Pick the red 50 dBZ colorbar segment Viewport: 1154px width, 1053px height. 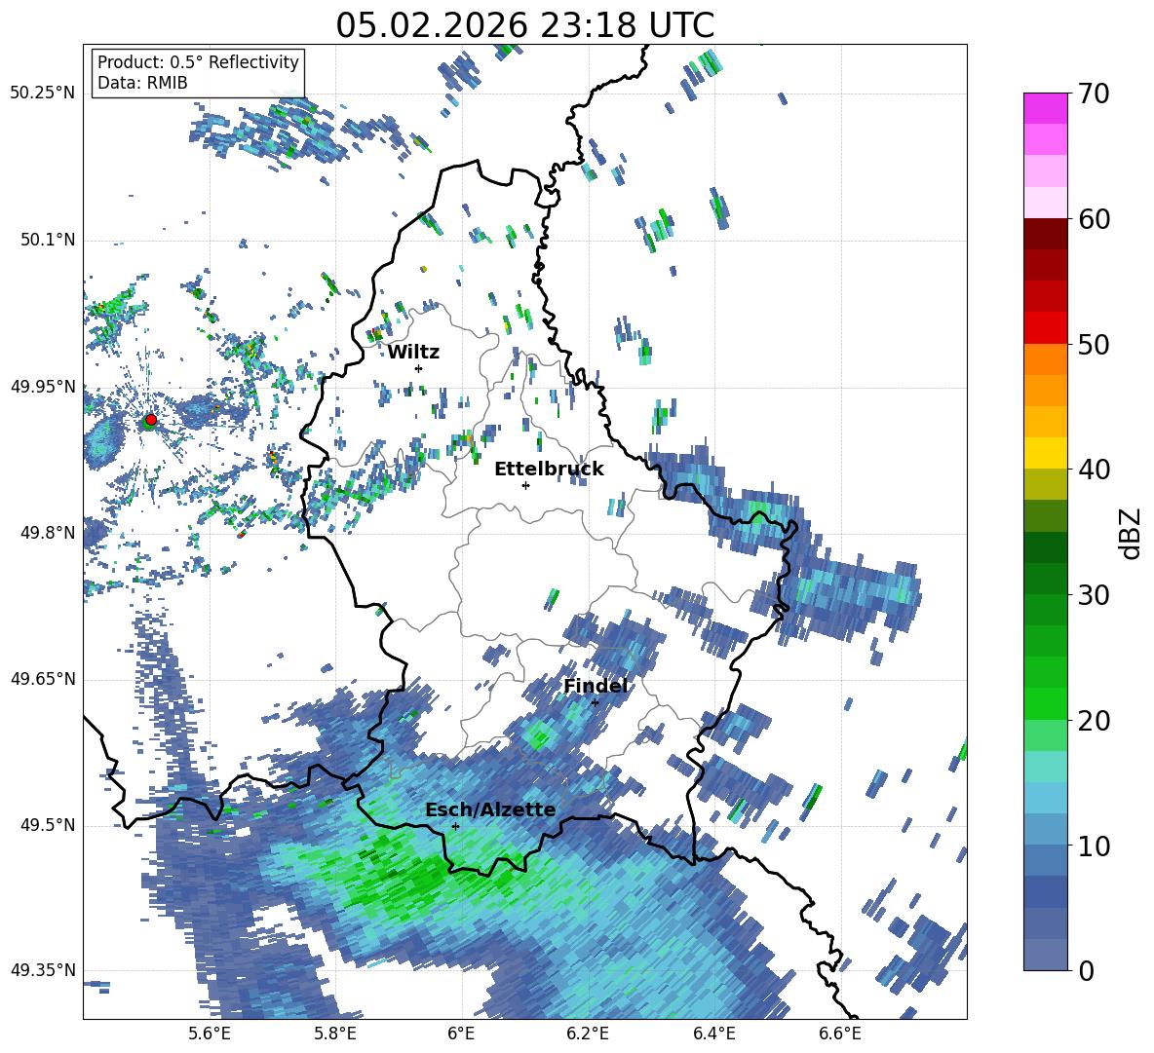pos(1045,327)
